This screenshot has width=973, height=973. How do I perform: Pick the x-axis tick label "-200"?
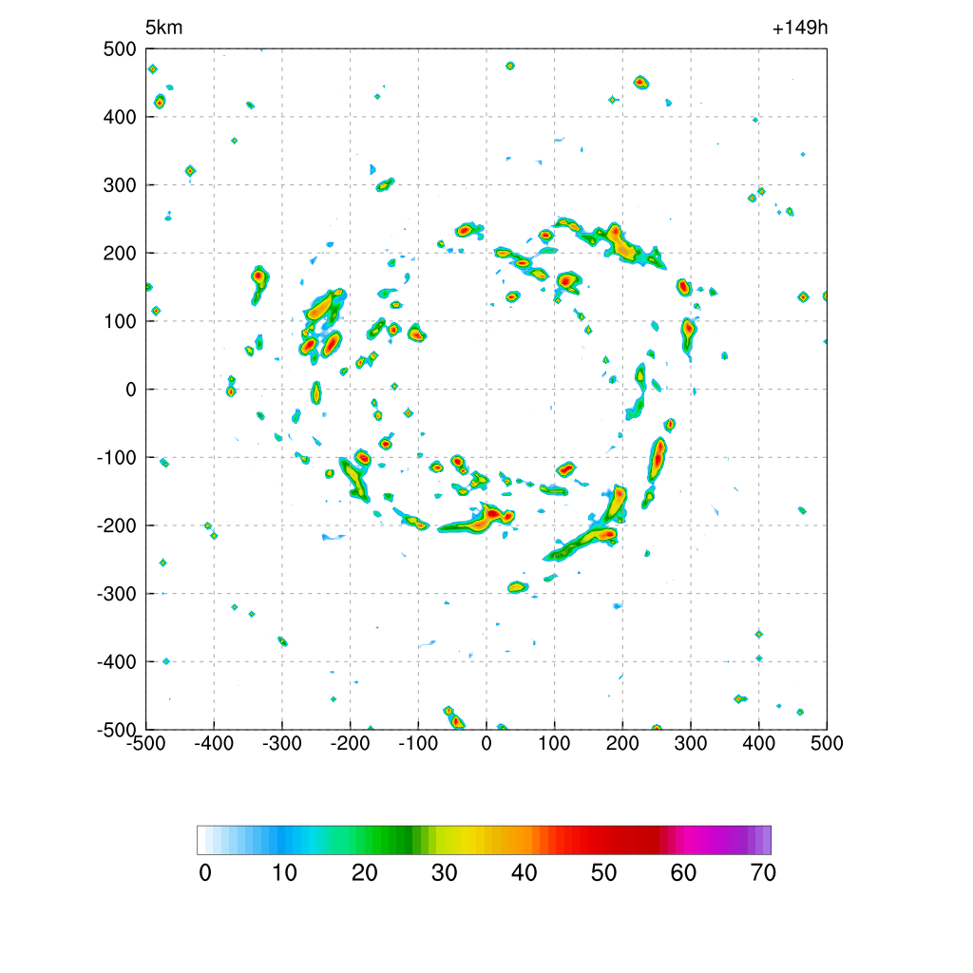[x=350, y=743]
